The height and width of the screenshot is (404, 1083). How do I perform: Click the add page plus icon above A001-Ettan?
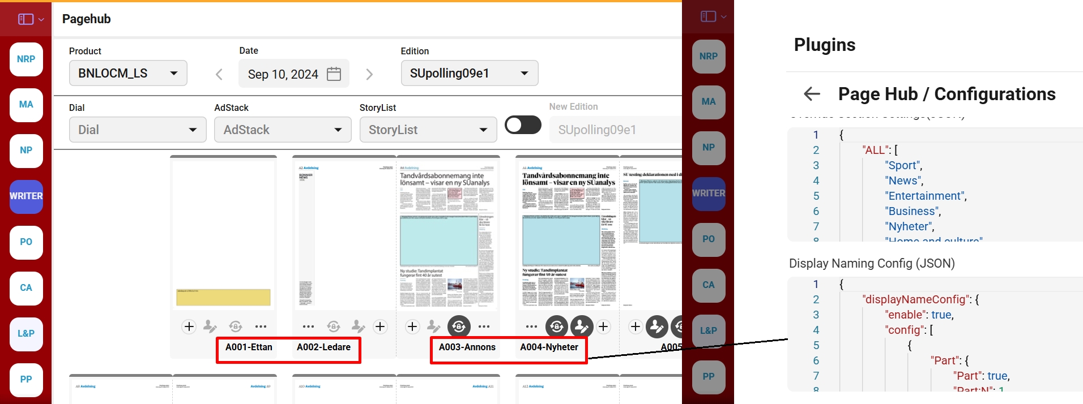[x=189, y=326]
